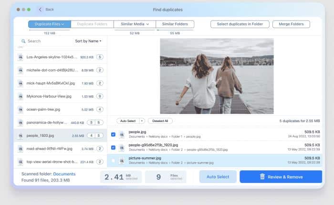
Task: Click Review & Remove button
Action: coord(281,177)
